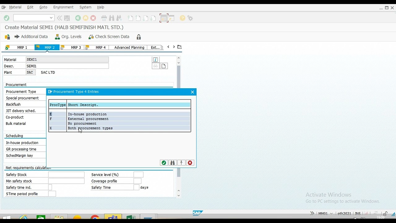Open Help via the yellow question mark icon

(183, 18)
